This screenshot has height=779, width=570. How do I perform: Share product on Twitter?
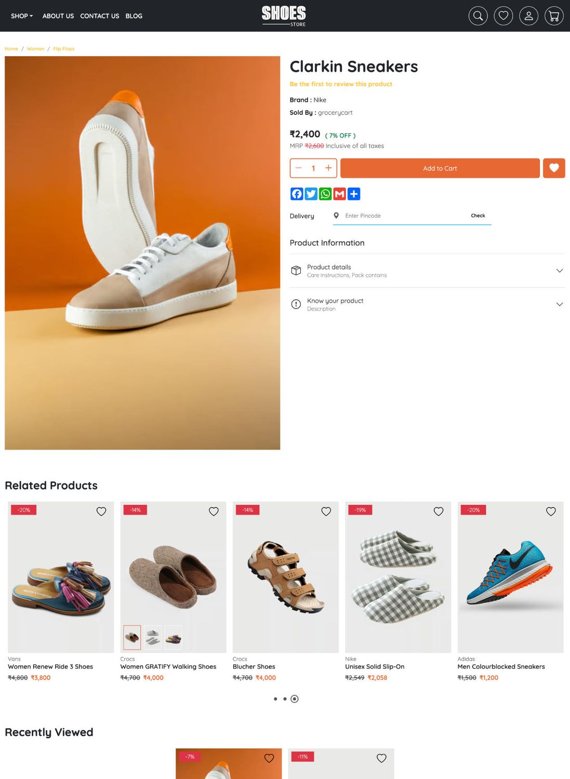tap(311, 194)
